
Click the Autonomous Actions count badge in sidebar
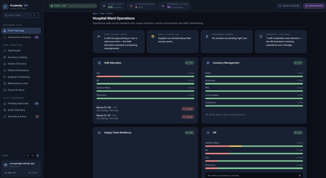36,37
